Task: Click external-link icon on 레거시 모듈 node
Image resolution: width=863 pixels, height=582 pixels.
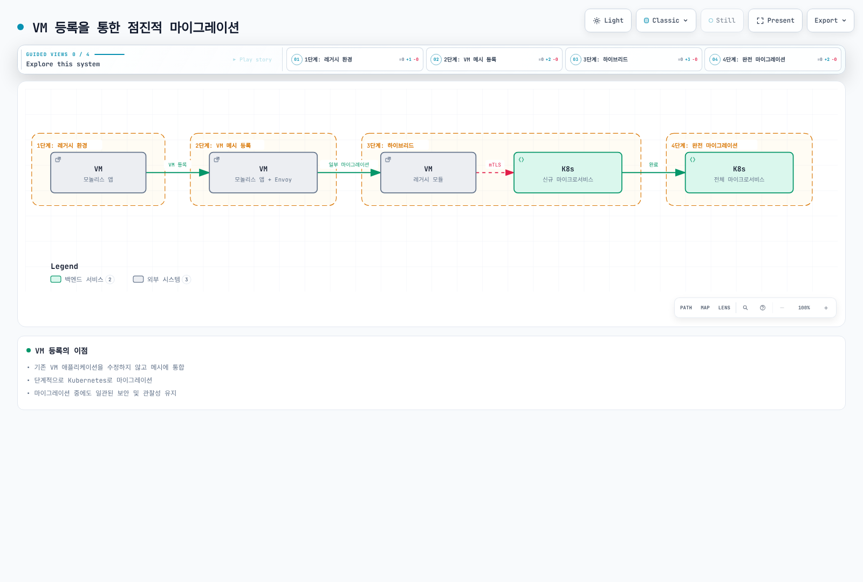Action: 388,160
